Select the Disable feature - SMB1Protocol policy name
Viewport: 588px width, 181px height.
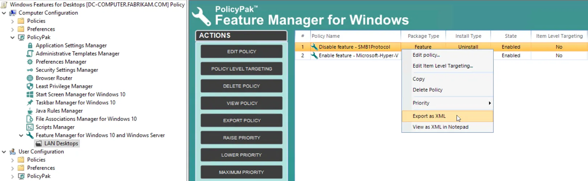coord(355,47)
